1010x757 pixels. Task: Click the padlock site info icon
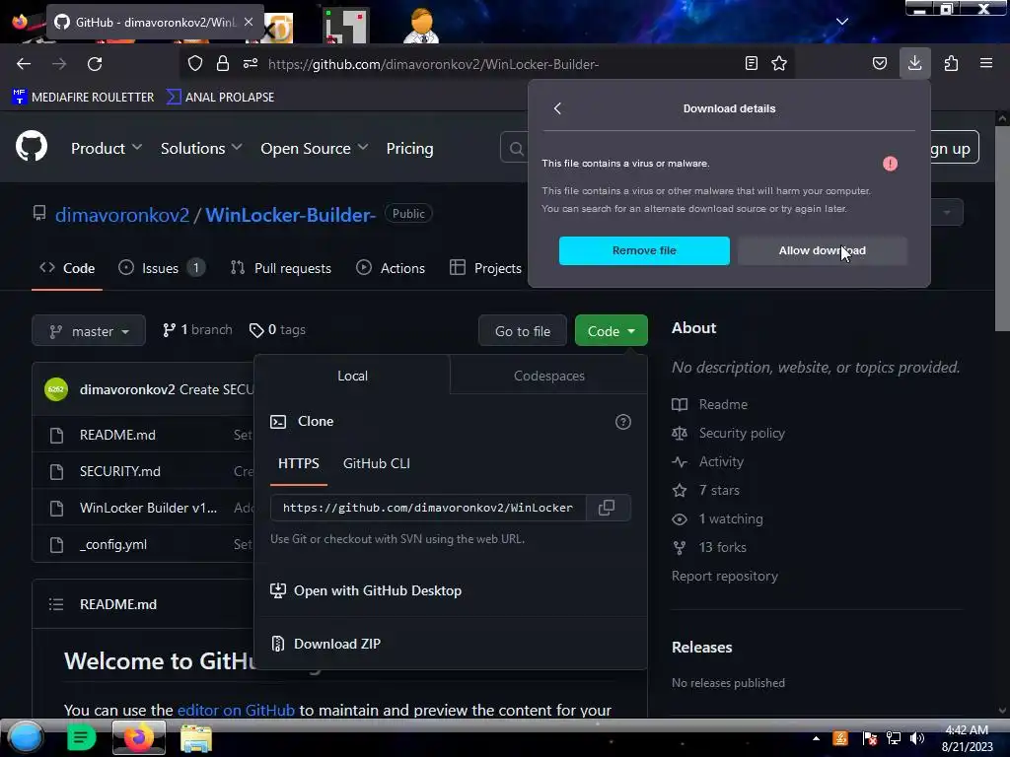click(x=223, y=63)
